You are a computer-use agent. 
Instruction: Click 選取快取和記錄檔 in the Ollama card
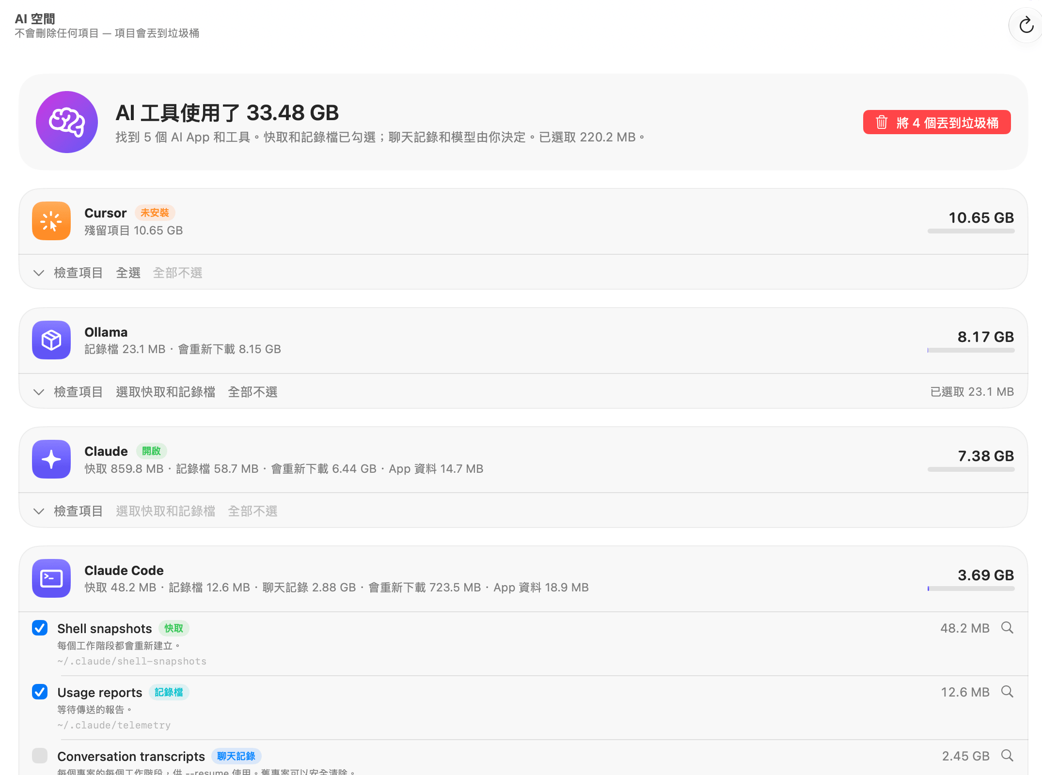[166, 392]
